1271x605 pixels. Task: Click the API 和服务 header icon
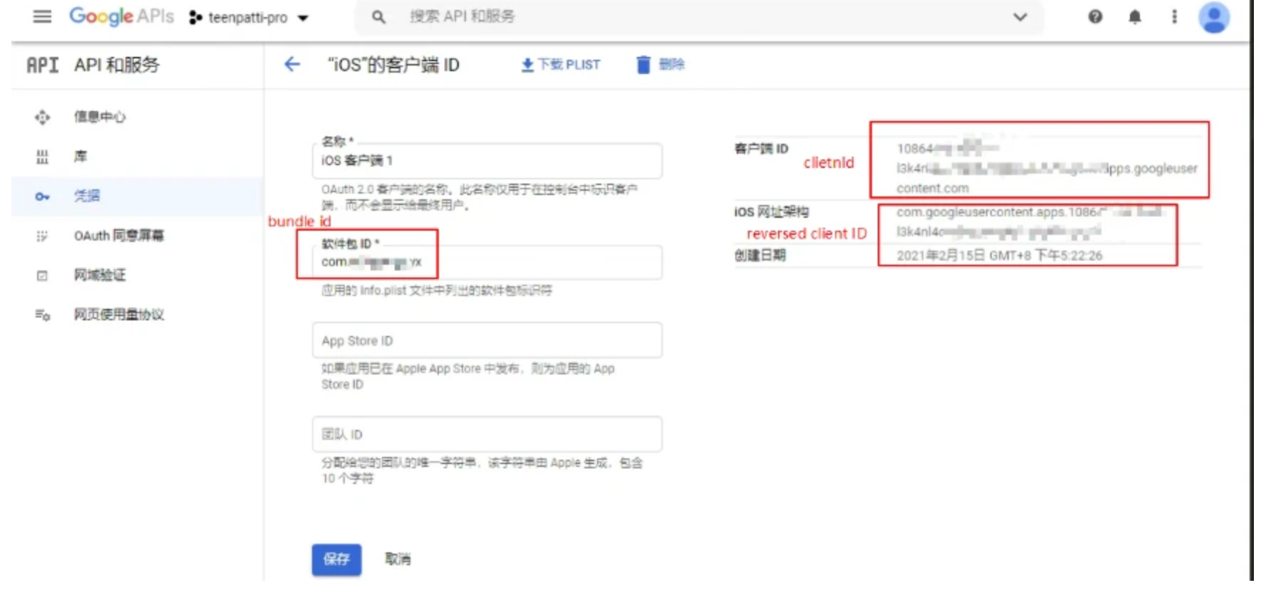(42, 65)
